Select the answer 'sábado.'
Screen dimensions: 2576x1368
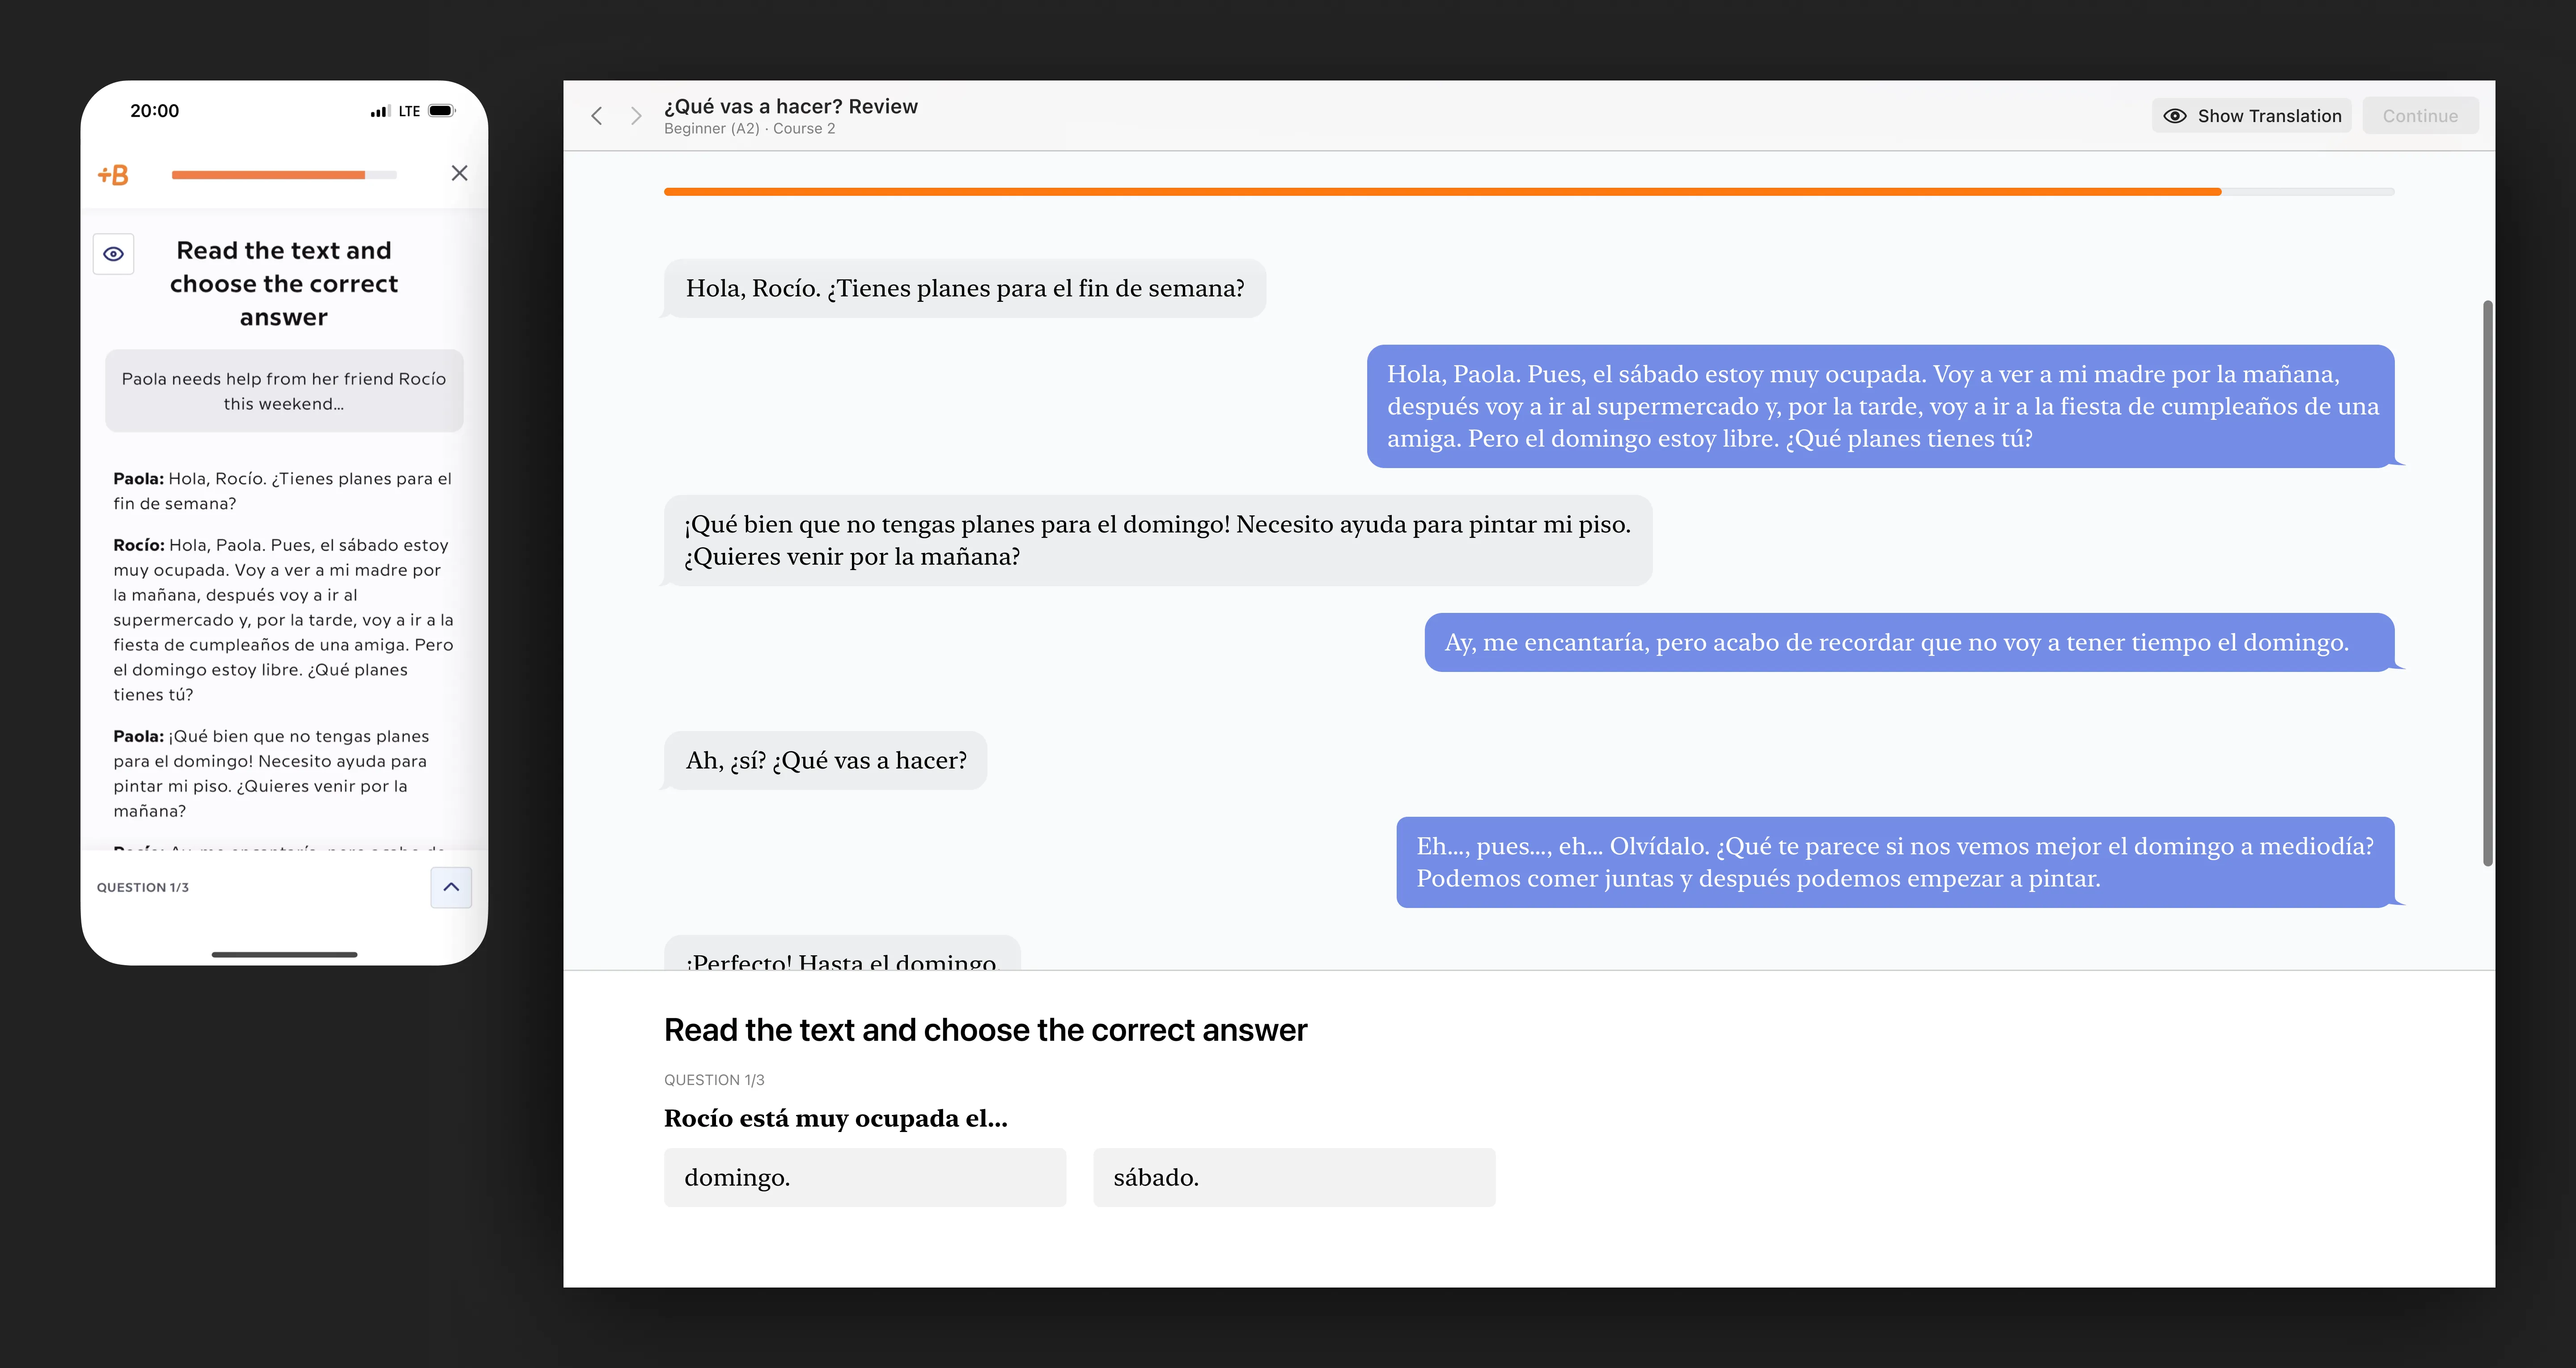pyautogui.click(x=1294, y=1177)
